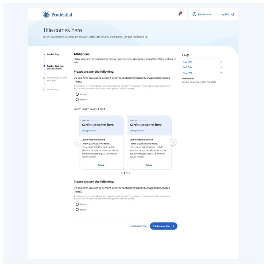Expand the first FAQ Title entry
The image size is (268, 268).
(x=221, y=62)
